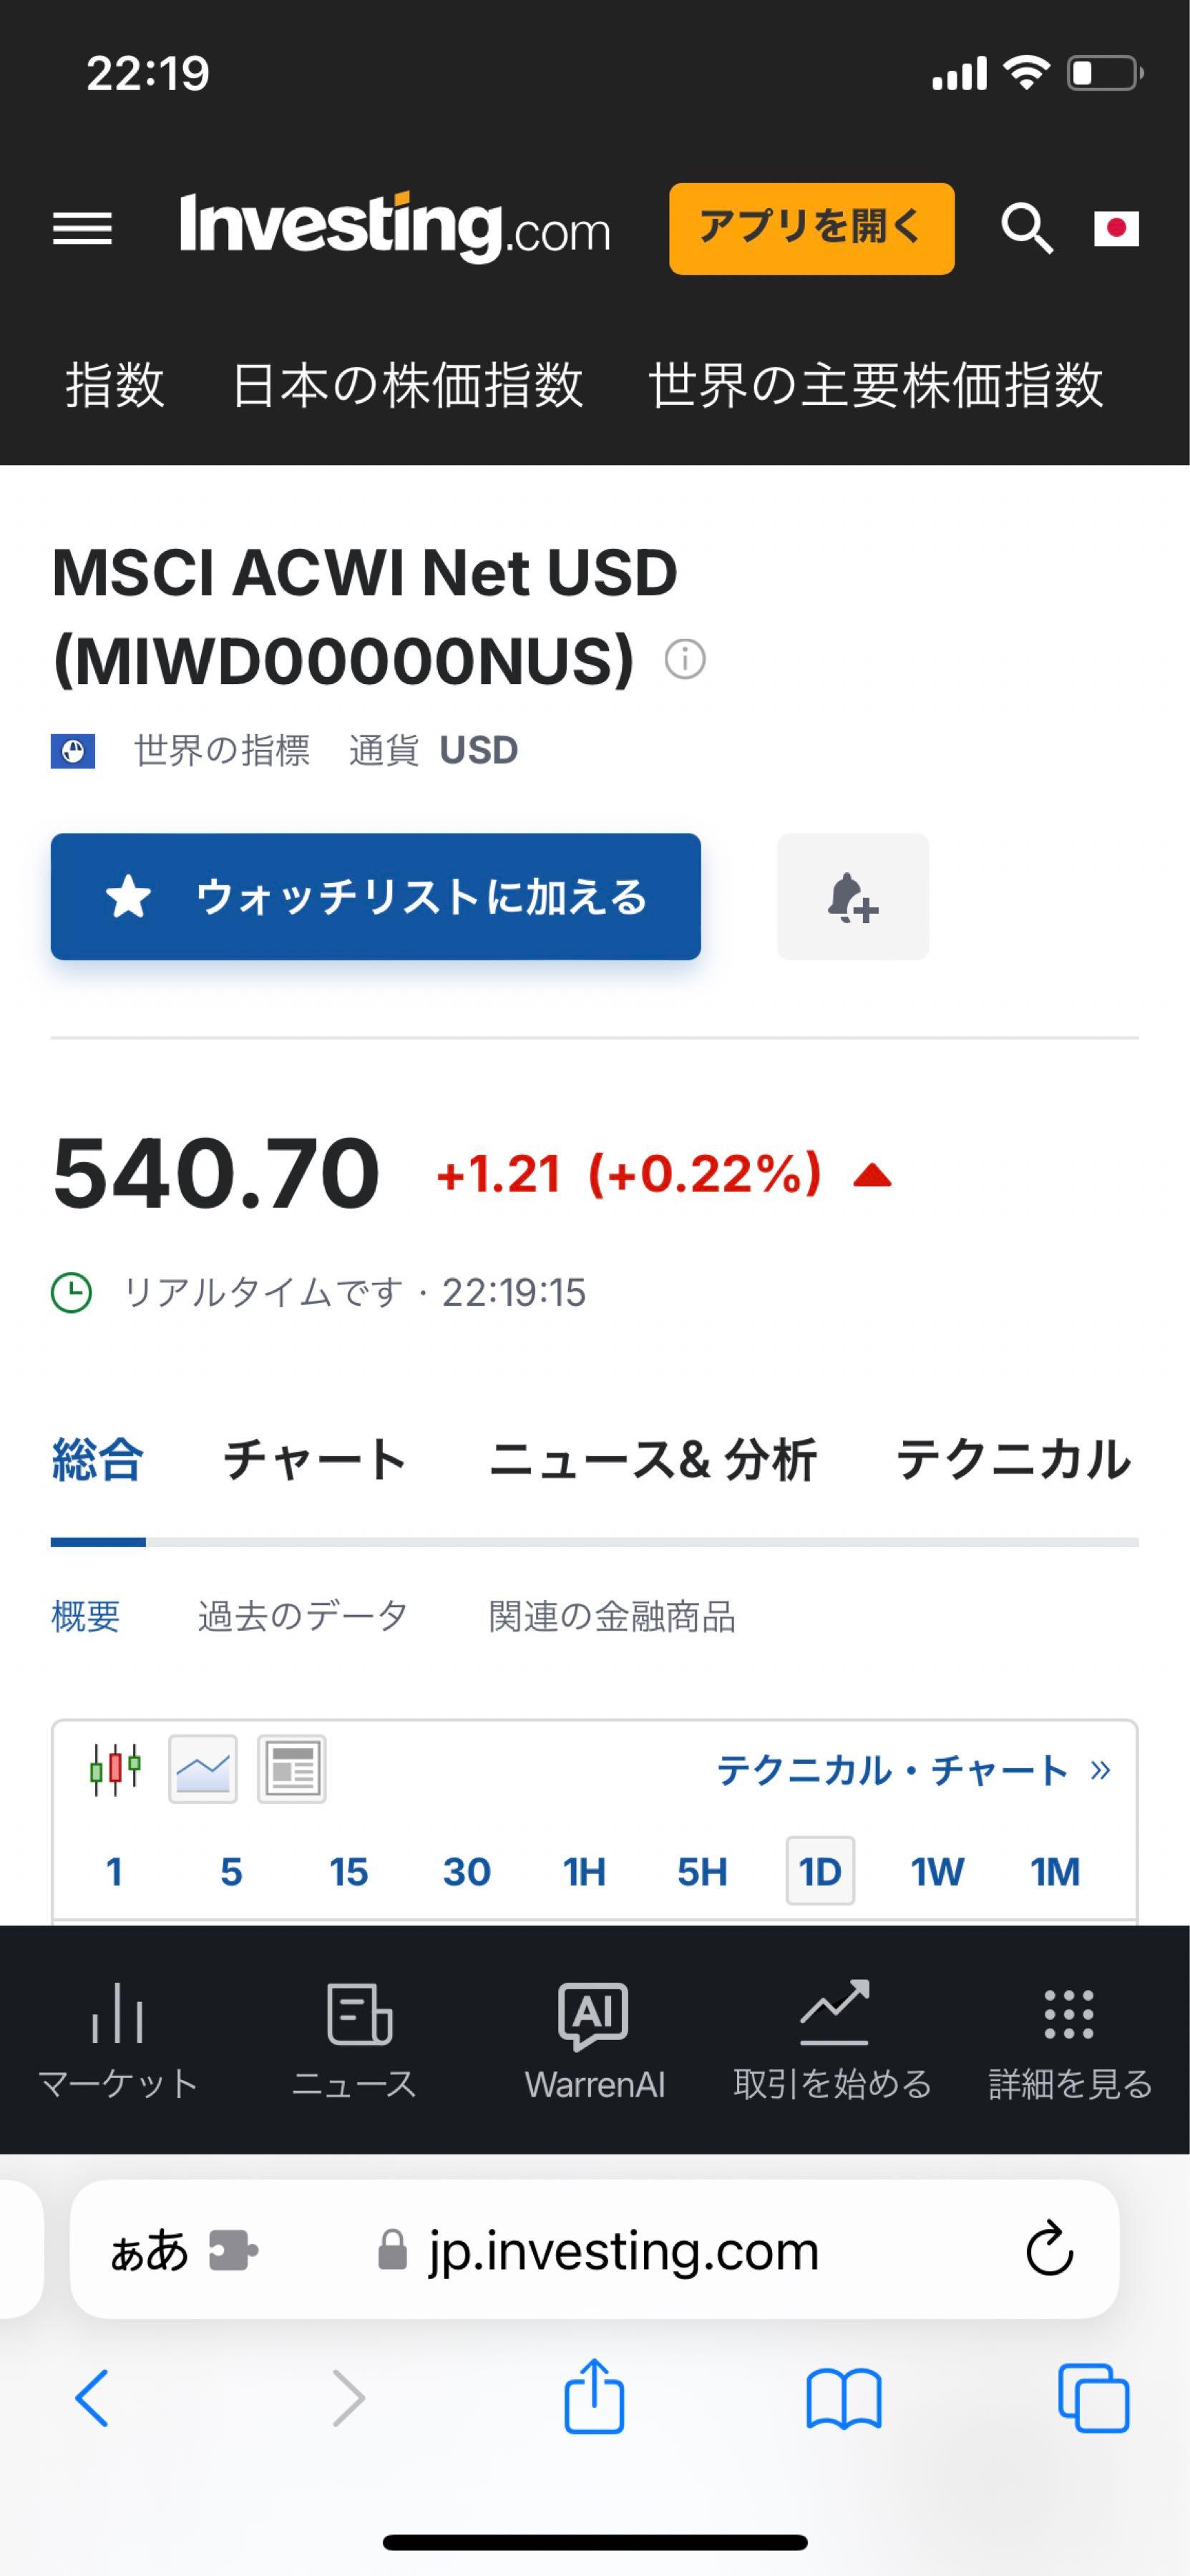Open the 過去のデータ sub-tab
The image size is (1190, 2576).
(303, 1616)
